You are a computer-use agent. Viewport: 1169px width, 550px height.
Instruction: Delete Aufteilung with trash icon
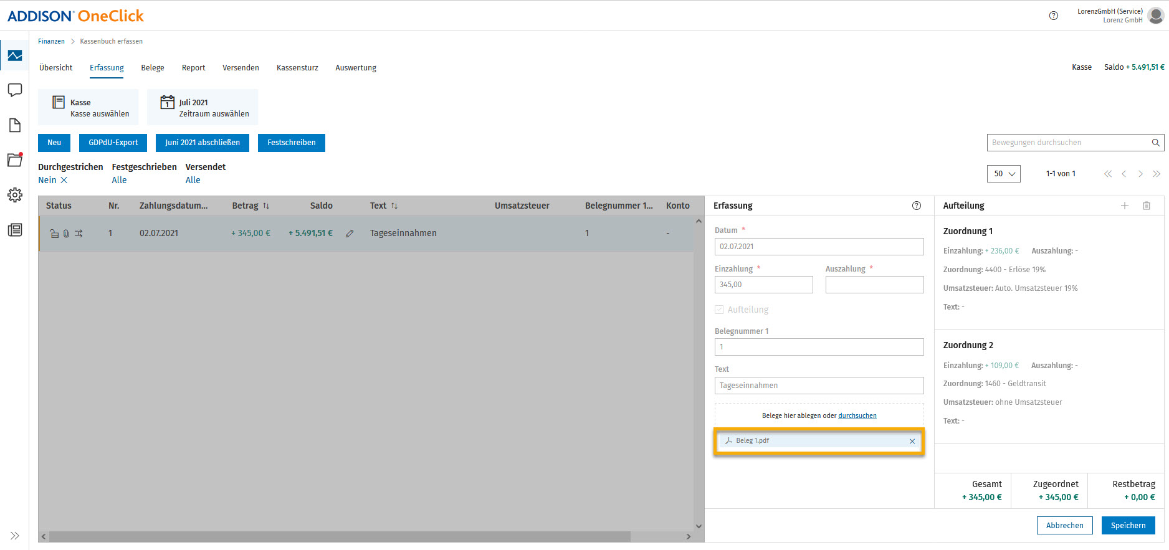[1147, 206]
